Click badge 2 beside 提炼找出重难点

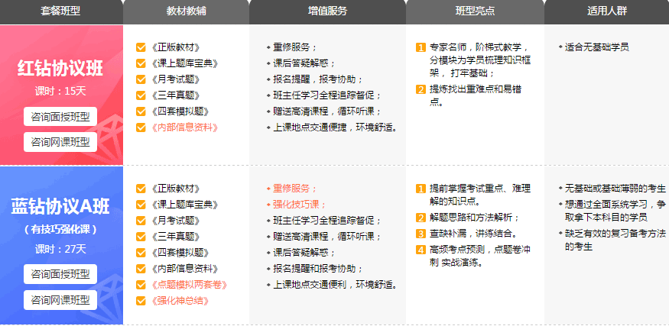421,89
